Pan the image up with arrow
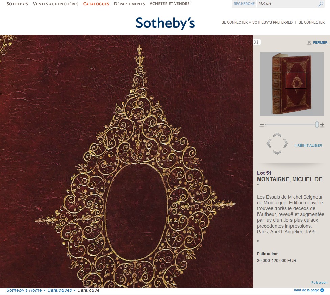The height and width of the screenshot is (295, 330). [x=277, y=135]
